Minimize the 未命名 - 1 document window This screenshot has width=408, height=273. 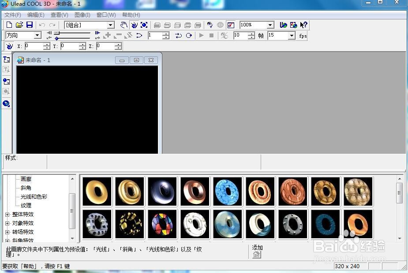[x=122, y=60]
